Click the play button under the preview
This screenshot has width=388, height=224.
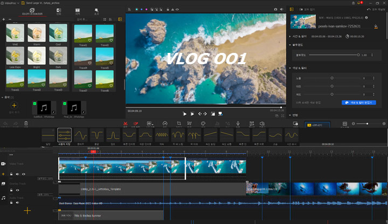(x=184, y=114)
